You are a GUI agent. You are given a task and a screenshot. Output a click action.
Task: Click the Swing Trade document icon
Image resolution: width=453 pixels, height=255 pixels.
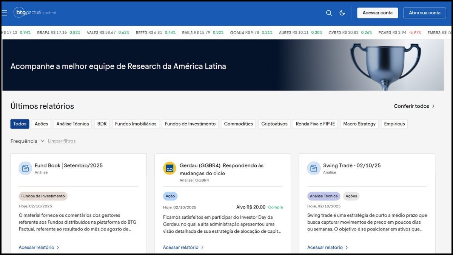pos(314,168)
